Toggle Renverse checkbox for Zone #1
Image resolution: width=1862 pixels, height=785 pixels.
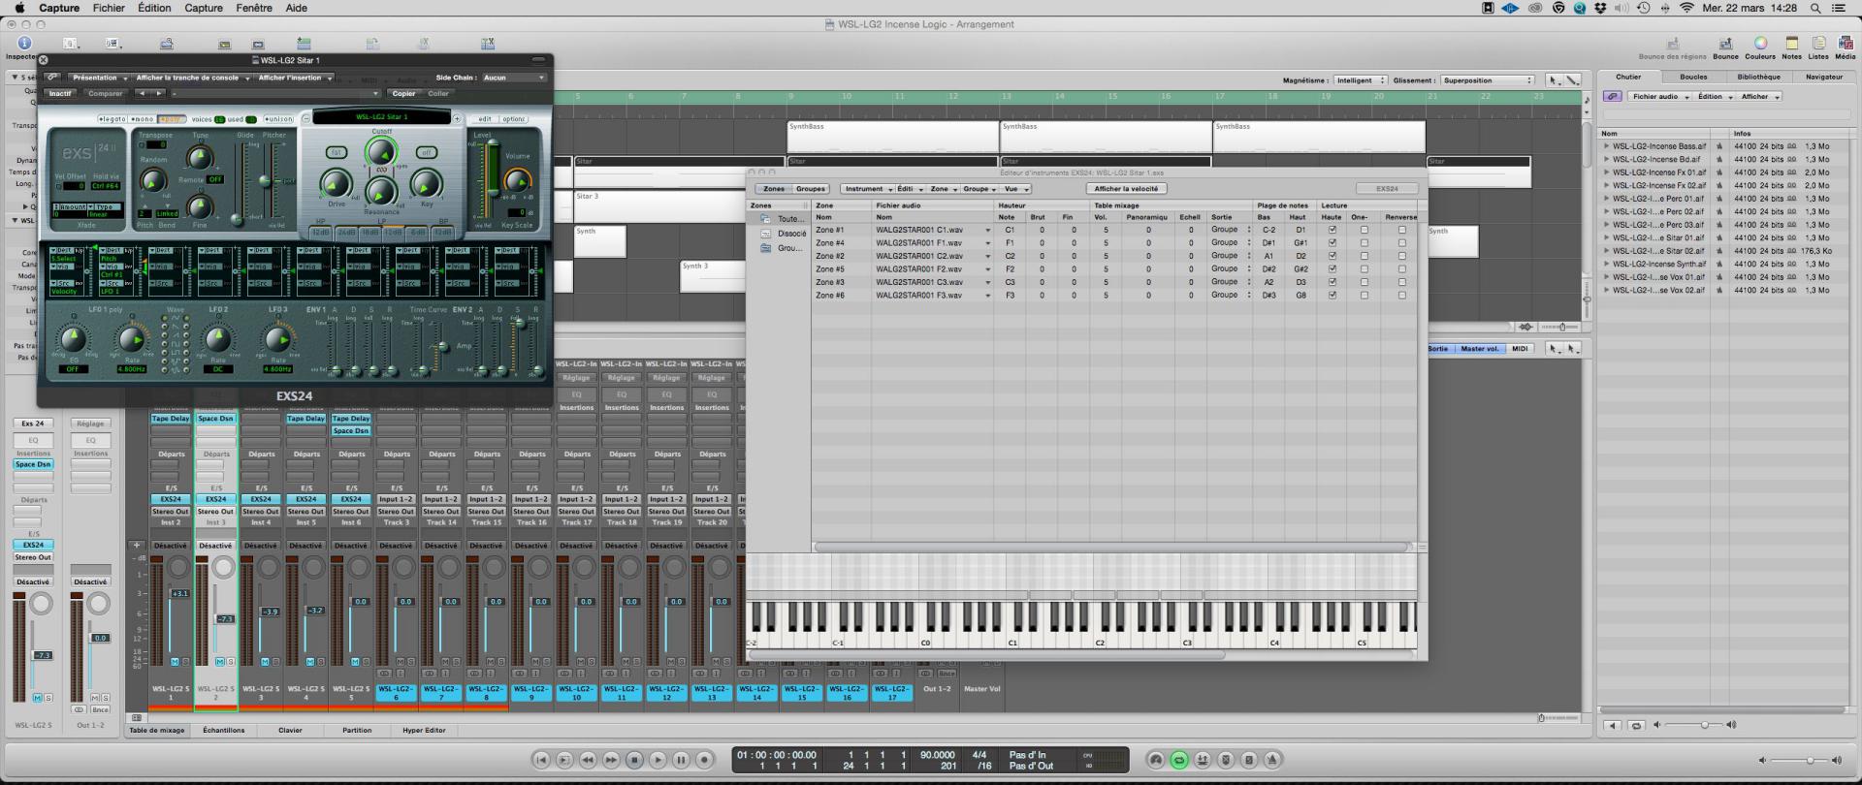1401,230
